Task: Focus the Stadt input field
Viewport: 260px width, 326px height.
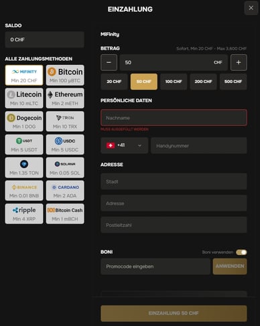Action: 174,181
